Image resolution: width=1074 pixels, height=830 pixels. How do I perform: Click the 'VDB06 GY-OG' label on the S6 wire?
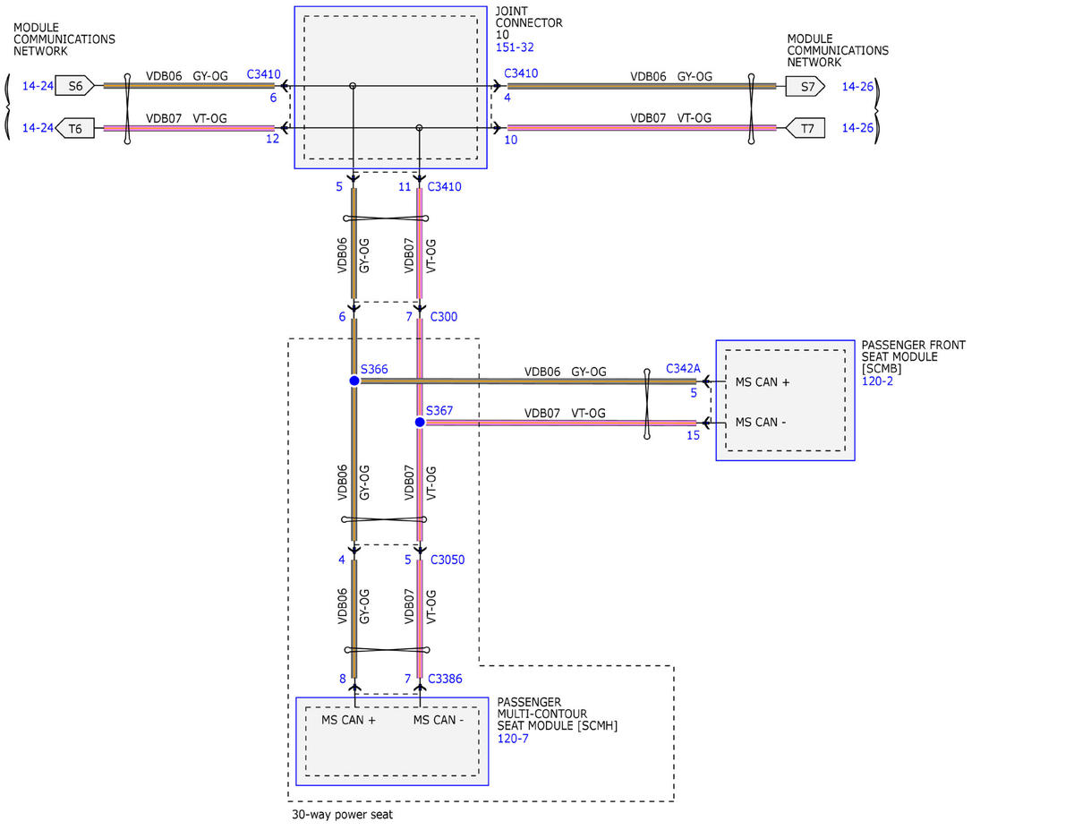coord(187,76)
